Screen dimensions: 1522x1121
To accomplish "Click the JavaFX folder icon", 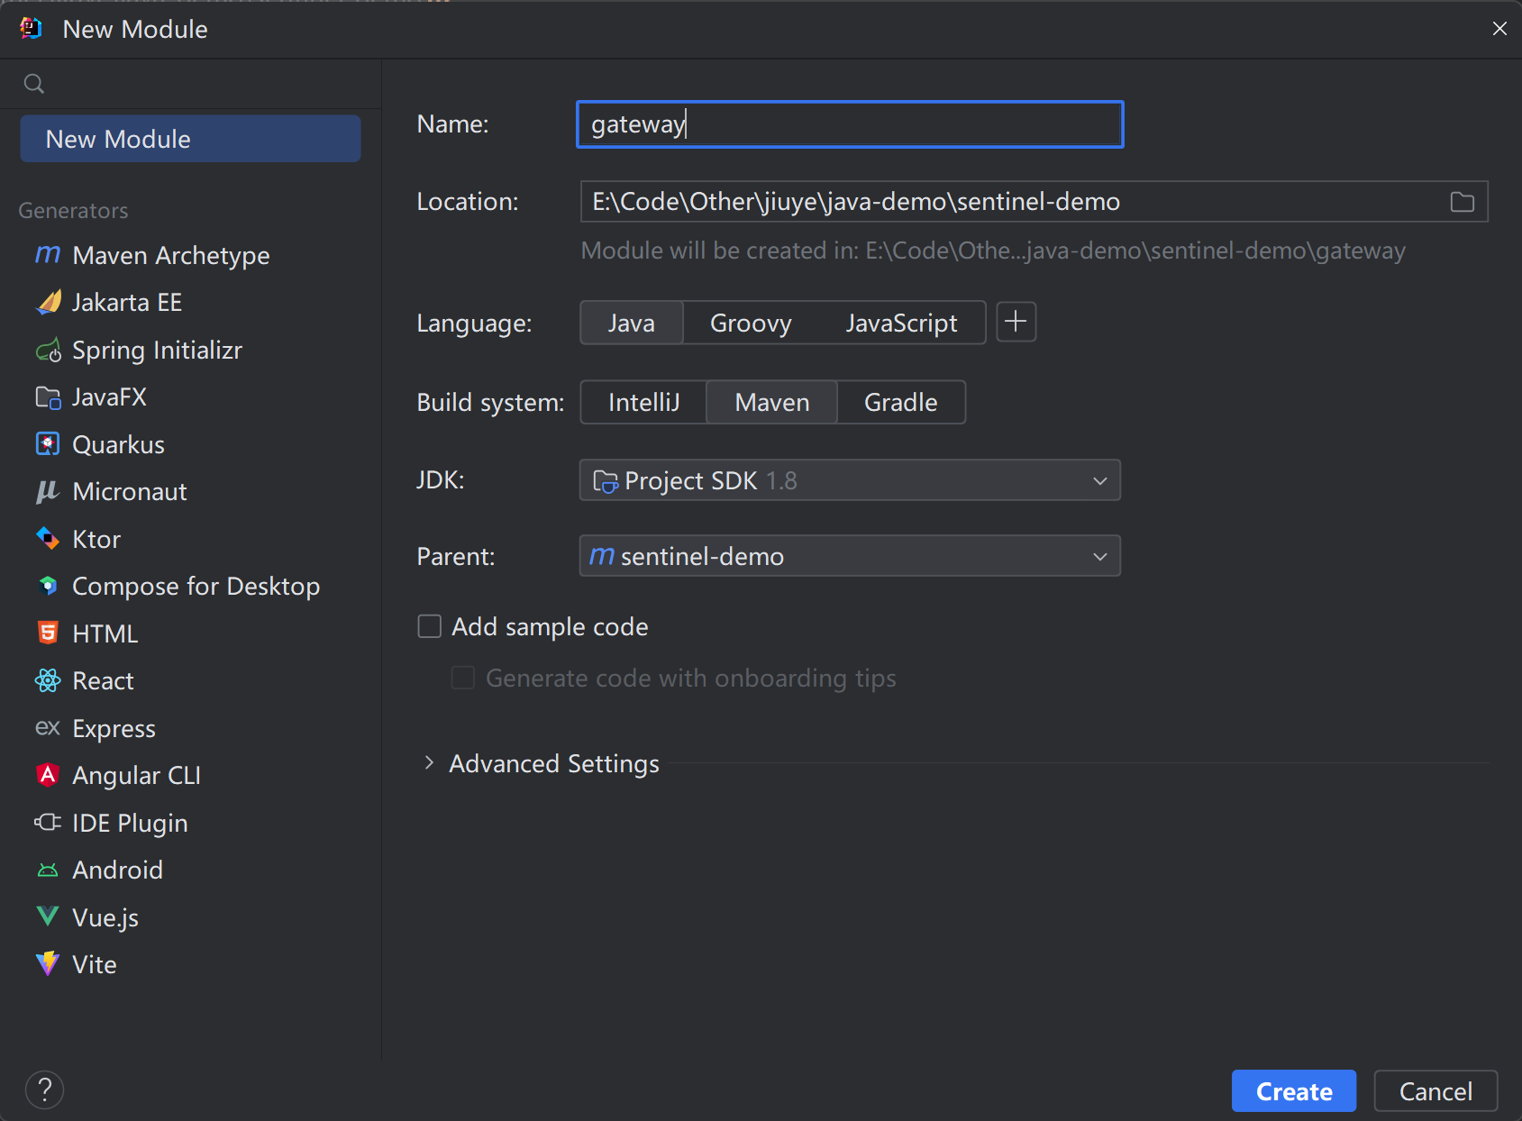I will pos(48,397).
